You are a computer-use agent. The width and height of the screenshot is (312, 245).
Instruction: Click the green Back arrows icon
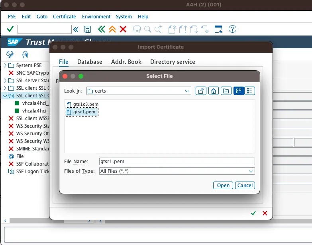point(101,29)
